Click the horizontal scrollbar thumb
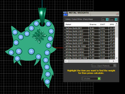Viewport: 125px width, 94px height. (x=89, y=61)
